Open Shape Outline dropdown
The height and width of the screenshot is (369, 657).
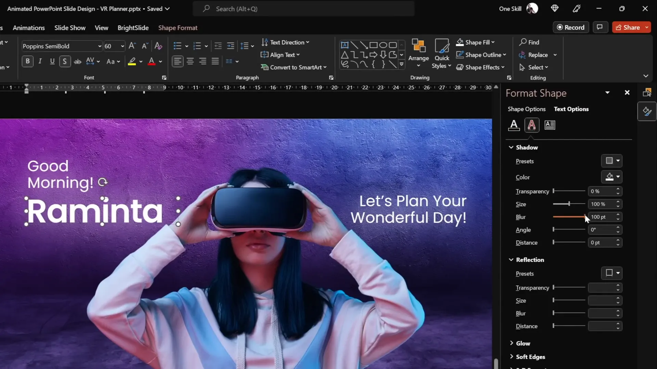(x=481, y=55)
